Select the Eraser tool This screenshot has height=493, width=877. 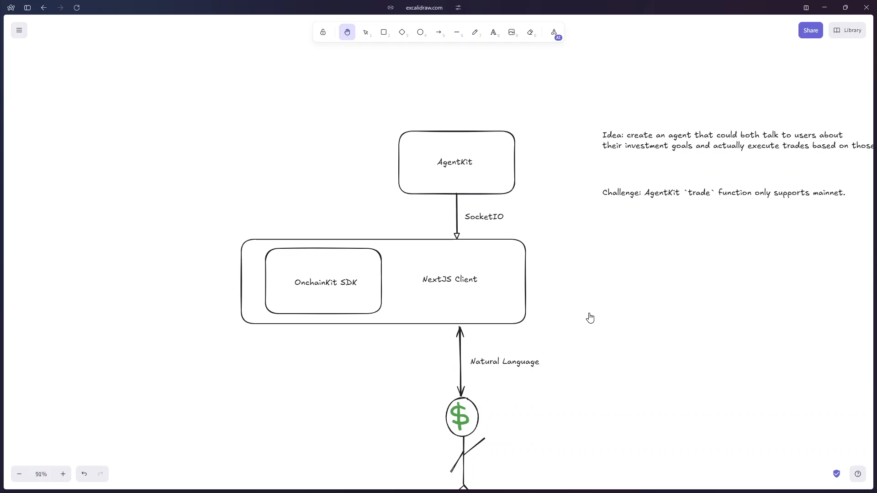tap(530, 32)
